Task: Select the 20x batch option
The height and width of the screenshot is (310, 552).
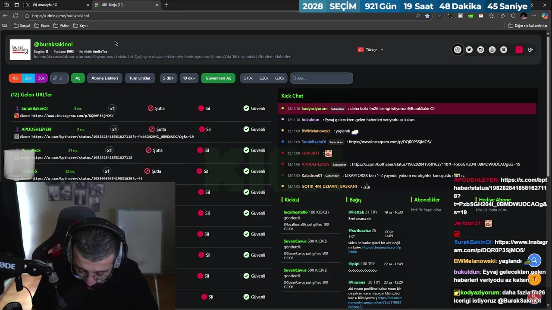Action: click(28, 78)
